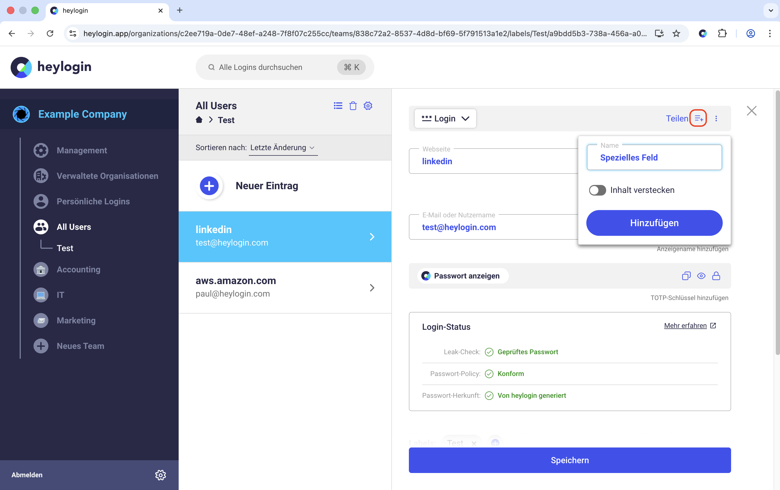780x490 pixels.
Task: Open the trash bin icon in All Users
Action: (x=353, y=106)
